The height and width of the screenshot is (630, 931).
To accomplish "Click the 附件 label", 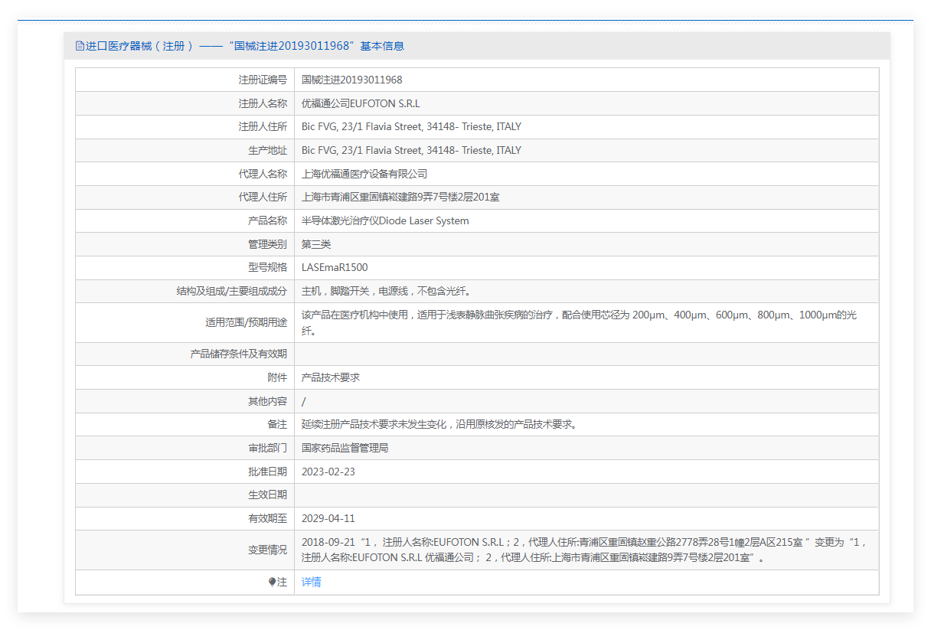I will [277, 378].
